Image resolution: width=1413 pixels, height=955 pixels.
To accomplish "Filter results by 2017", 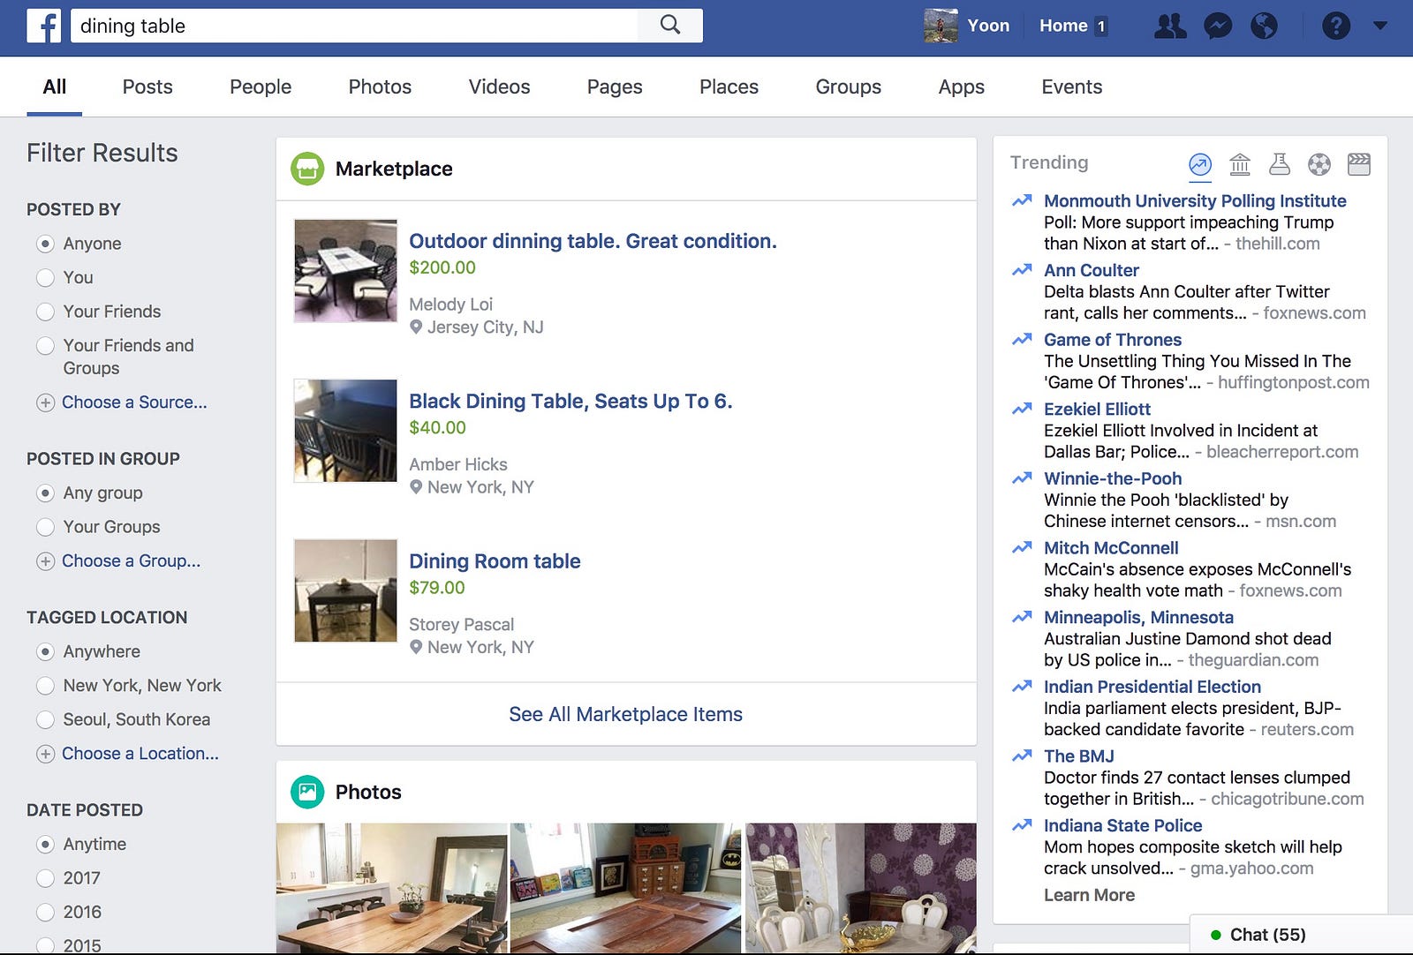I will pos(45,878).
